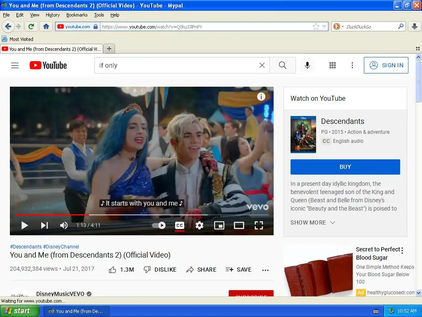The image size is (422, 317).
Task: Click the browser URL address field
Action: click(206, 26)
